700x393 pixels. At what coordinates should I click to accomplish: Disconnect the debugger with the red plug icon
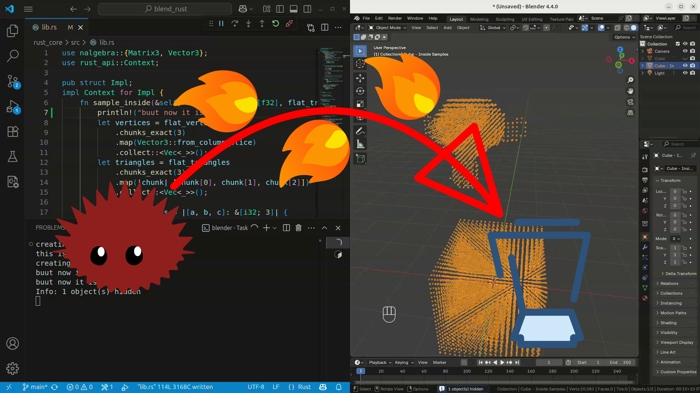(289, 24)
